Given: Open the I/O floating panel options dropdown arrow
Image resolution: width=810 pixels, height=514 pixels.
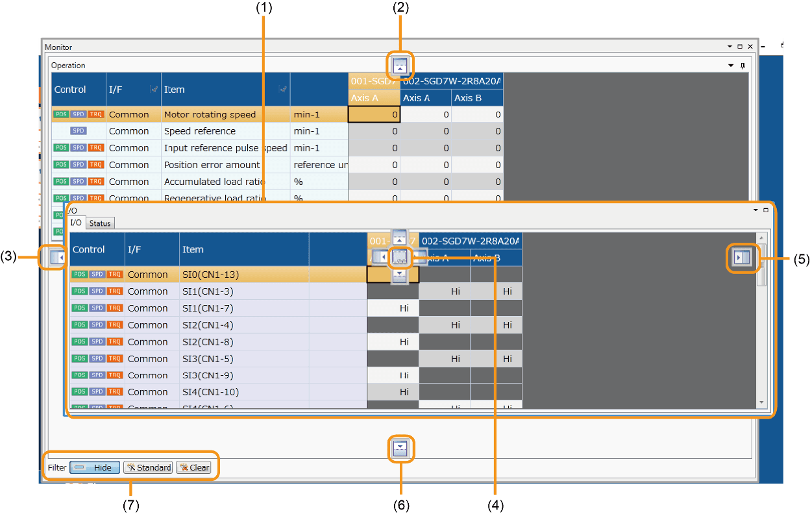Looking at the screenshot, I should (x=755, y=210).
